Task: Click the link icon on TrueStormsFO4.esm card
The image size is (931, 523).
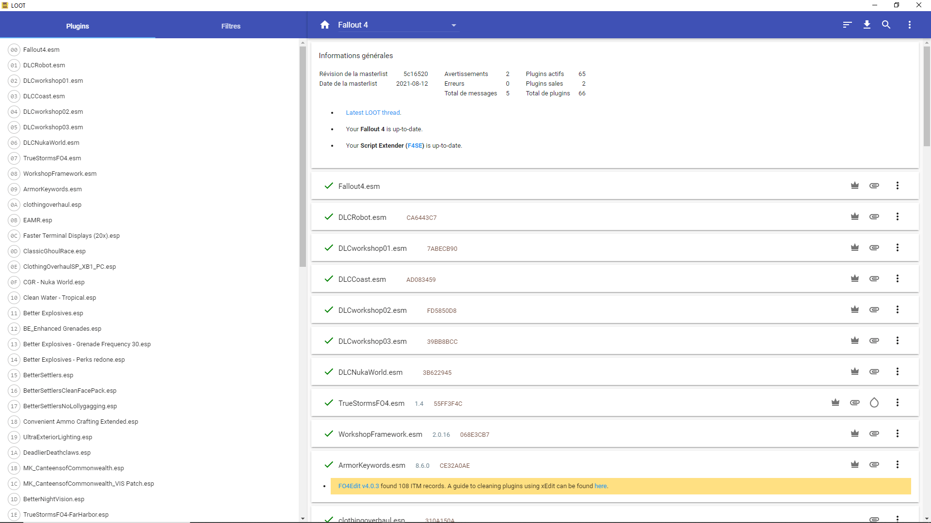Action: point(855,402)
